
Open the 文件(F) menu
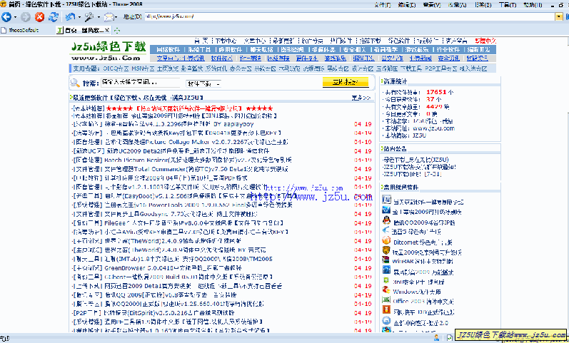pos(383,5)
